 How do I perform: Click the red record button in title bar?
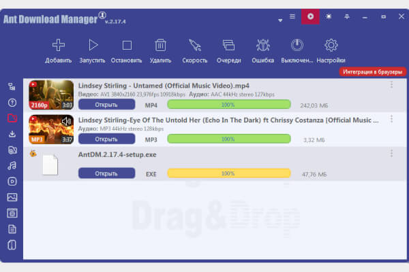(310, 16)
